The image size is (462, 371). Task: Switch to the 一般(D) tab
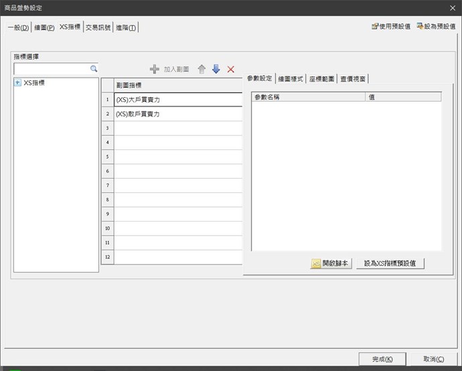[x=18, y=27]
